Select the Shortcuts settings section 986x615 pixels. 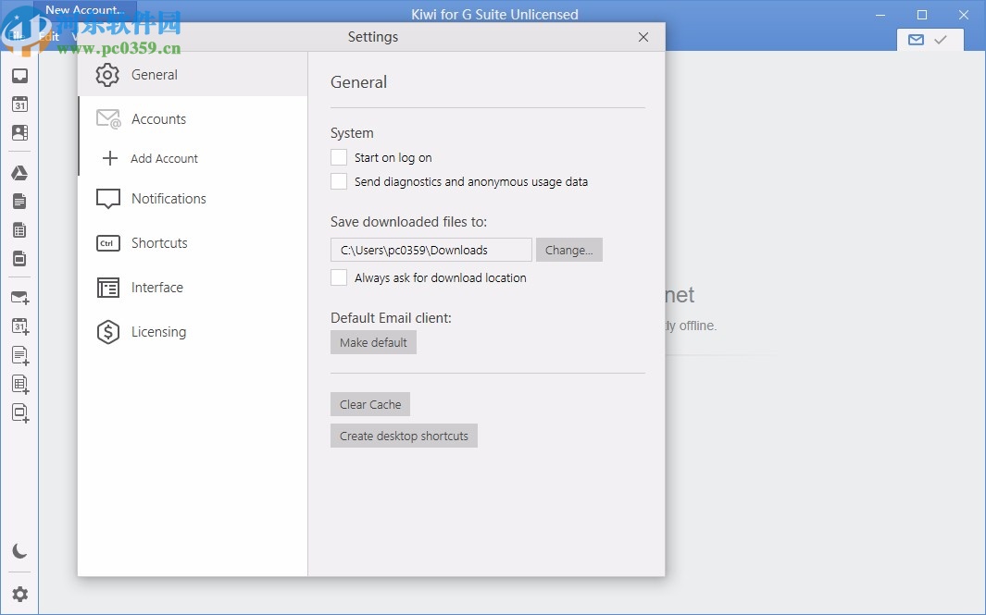160,243
